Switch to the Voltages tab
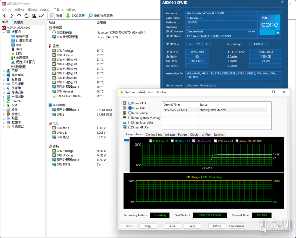296x238 pixels. click(x=170, y=134)
